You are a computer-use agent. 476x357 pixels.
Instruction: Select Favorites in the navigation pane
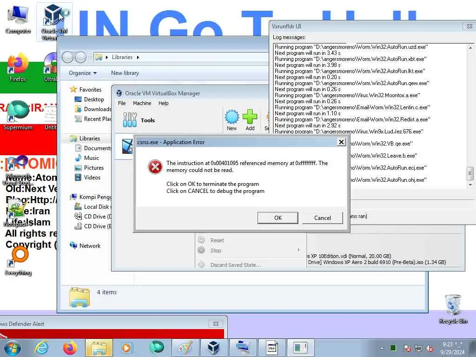pyautogui.click(x=90, y=90)
